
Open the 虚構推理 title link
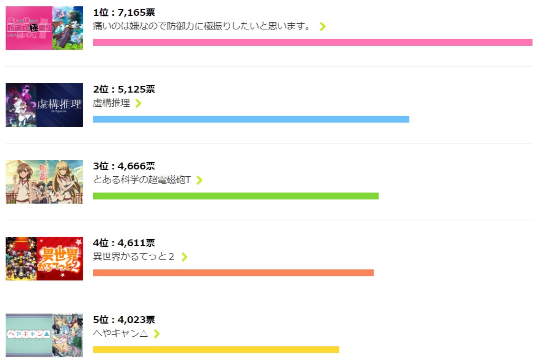[x=112, y=103]
